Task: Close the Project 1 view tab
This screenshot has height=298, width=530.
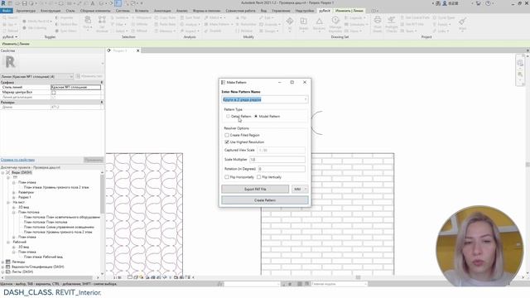Action: coord(138,50)
